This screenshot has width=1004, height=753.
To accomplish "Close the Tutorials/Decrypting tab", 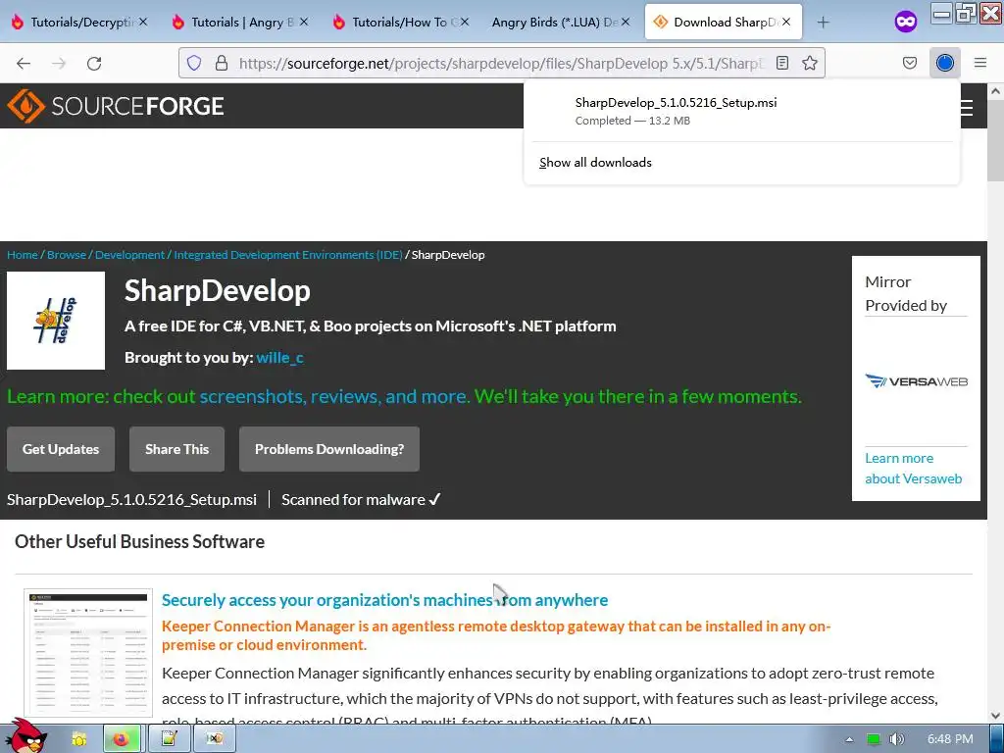I will tap(143, 22).
